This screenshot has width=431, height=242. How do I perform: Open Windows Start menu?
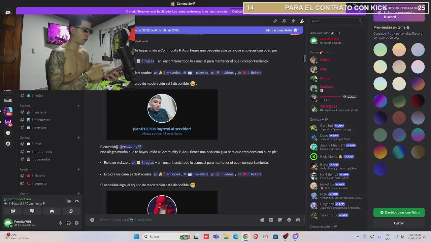pyautogui.click(x=136, y=237)
